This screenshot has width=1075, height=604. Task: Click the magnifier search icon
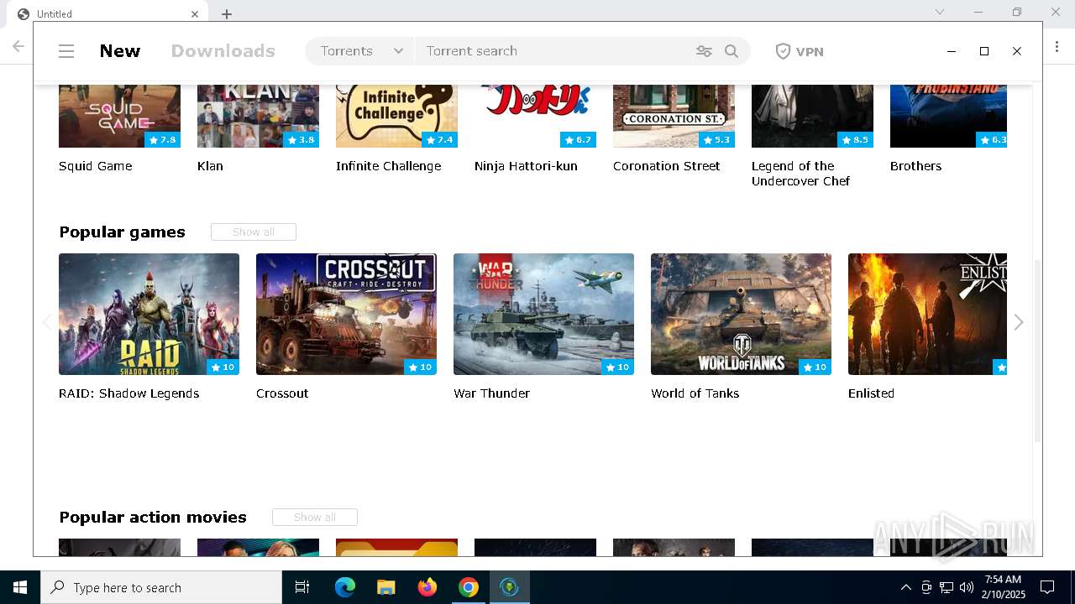(732, 51)
